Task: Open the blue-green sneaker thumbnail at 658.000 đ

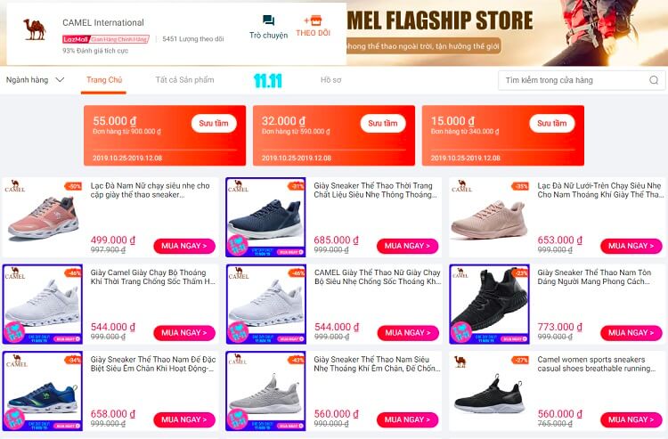Action: pos(42,391)
